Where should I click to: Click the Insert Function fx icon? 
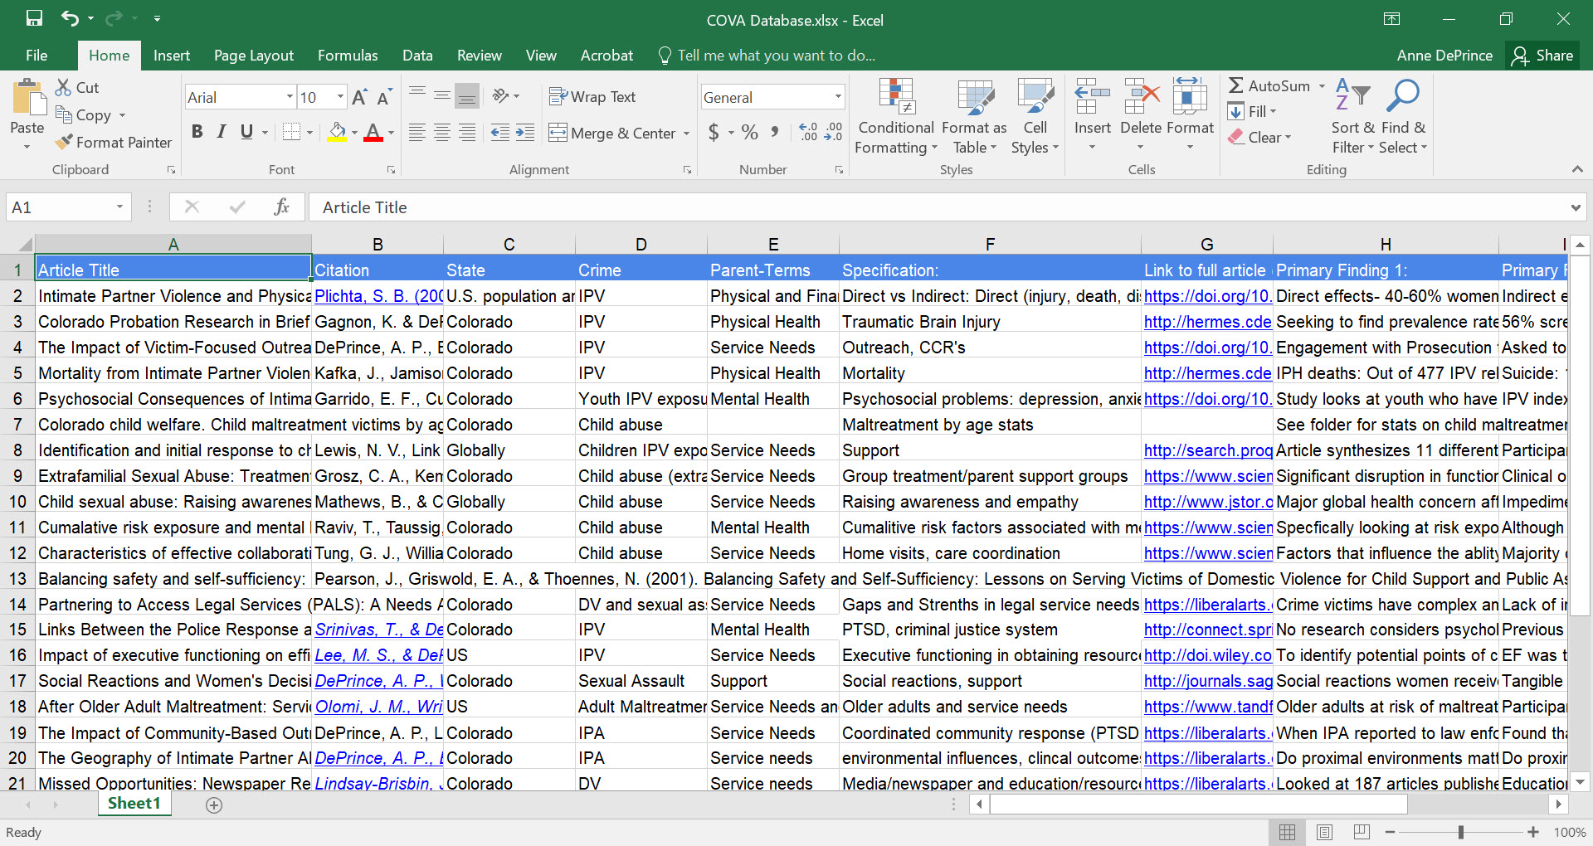pos(281,207)
